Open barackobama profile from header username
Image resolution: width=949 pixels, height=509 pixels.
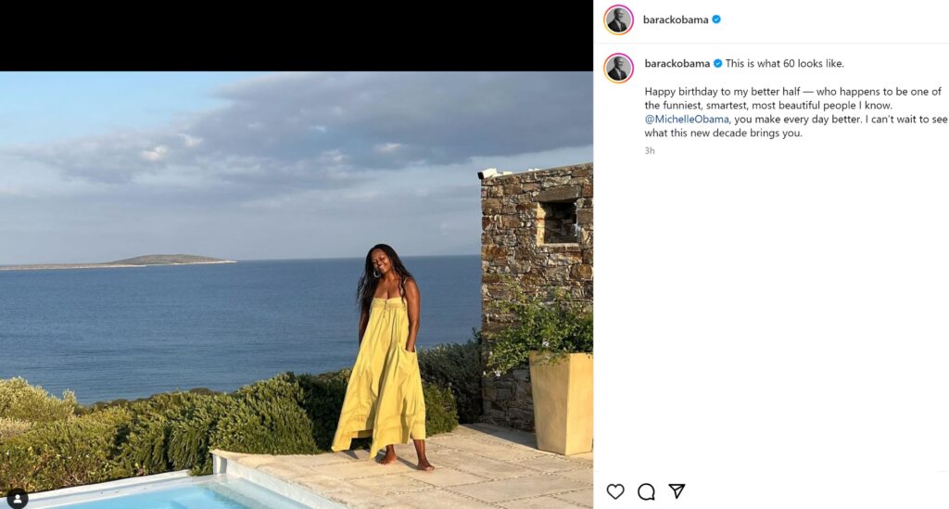pos(676,19)
